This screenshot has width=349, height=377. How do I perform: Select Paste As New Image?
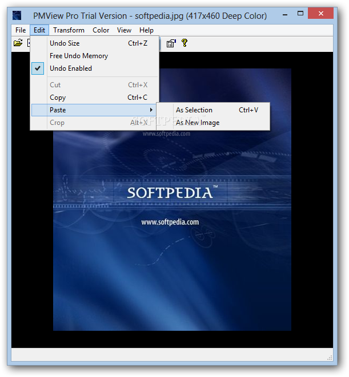click(x=213, y=123)
